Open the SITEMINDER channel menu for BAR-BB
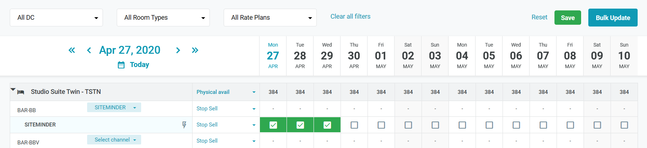Screen dimensions: 647x148 tap(114, 108)
